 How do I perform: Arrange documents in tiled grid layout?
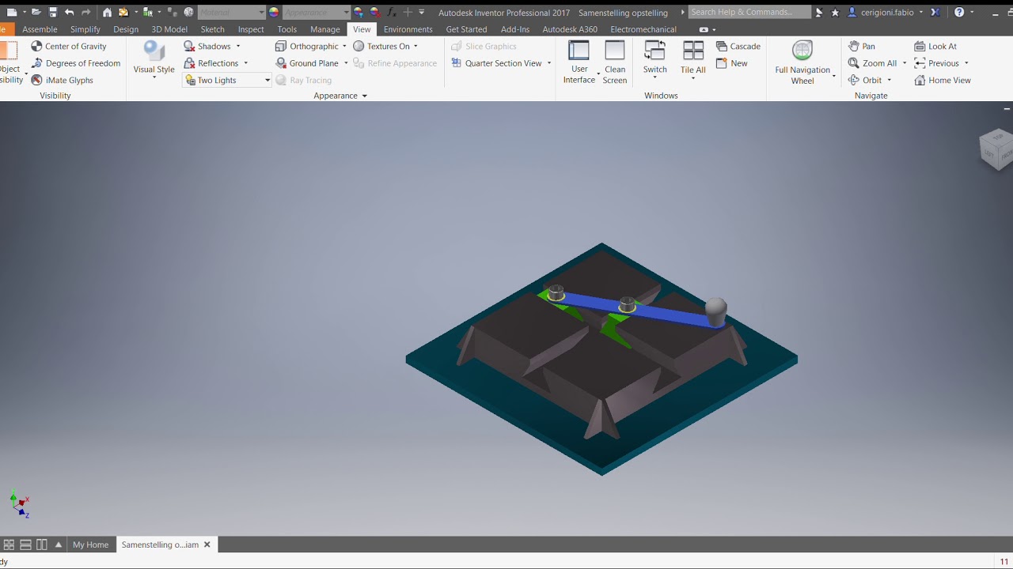[9, 545]
